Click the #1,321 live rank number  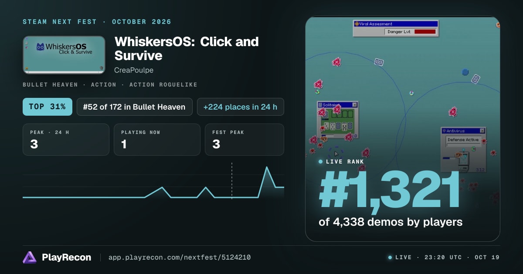[x=390, y=190]
